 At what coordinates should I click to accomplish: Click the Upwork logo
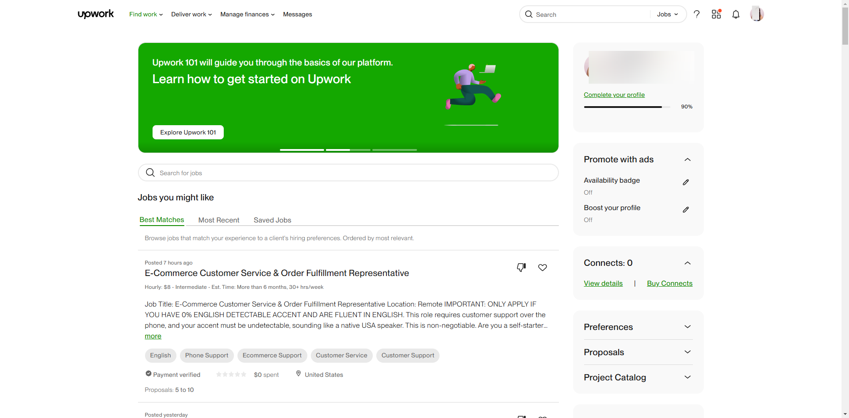(96, 14)
